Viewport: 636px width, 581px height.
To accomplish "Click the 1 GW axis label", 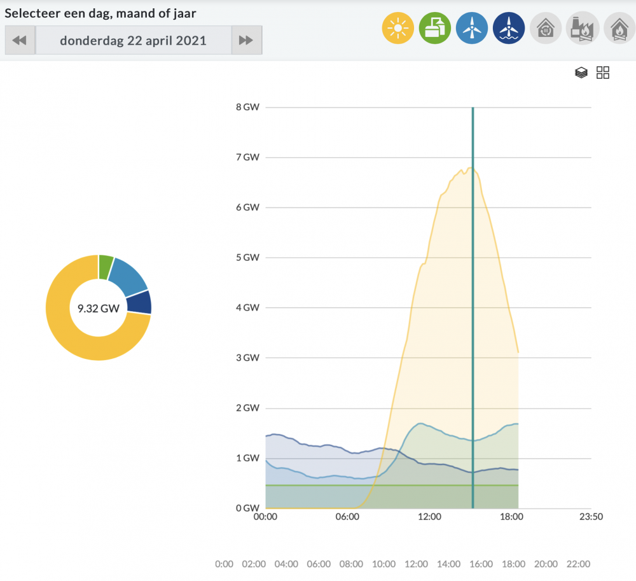I will coord(247,458).
